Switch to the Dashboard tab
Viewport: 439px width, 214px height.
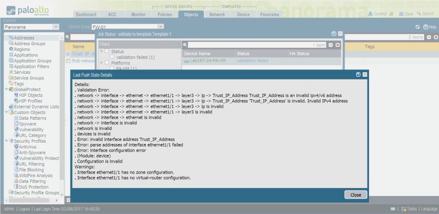pos(86,15)
